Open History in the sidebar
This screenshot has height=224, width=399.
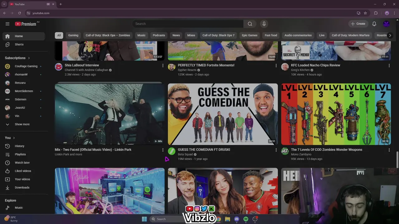[24, 146]
